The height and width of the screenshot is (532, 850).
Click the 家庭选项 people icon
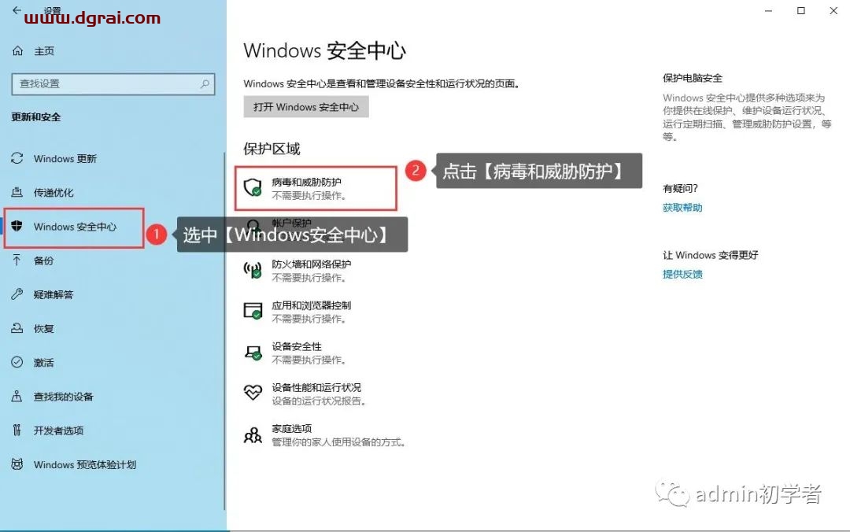point(253,434)
